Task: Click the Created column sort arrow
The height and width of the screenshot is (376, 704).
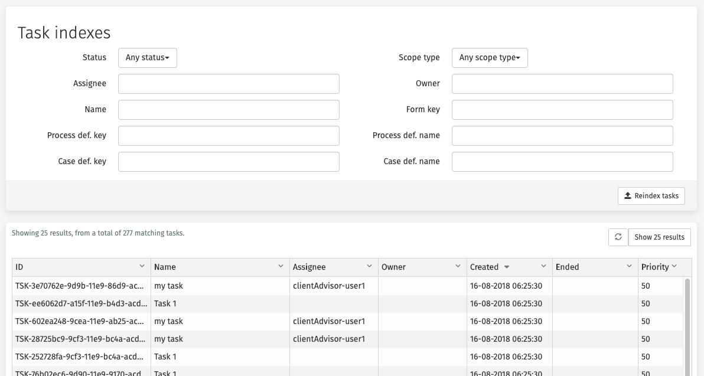Action: (x=507, y=267)
